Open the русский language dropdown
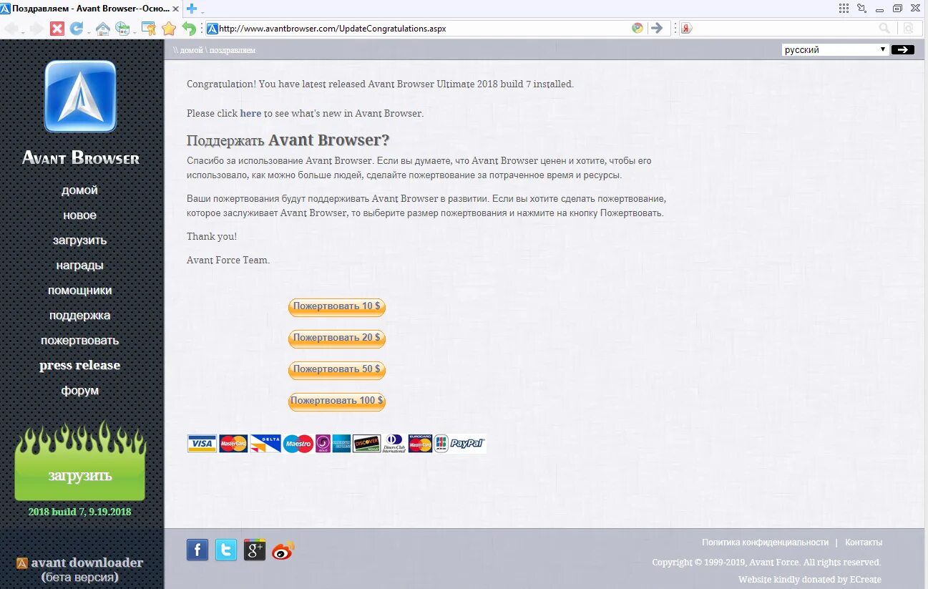Image resolution: width=928 pixels, height=589 pixels. pyautogui.click(x=835, y=49)
